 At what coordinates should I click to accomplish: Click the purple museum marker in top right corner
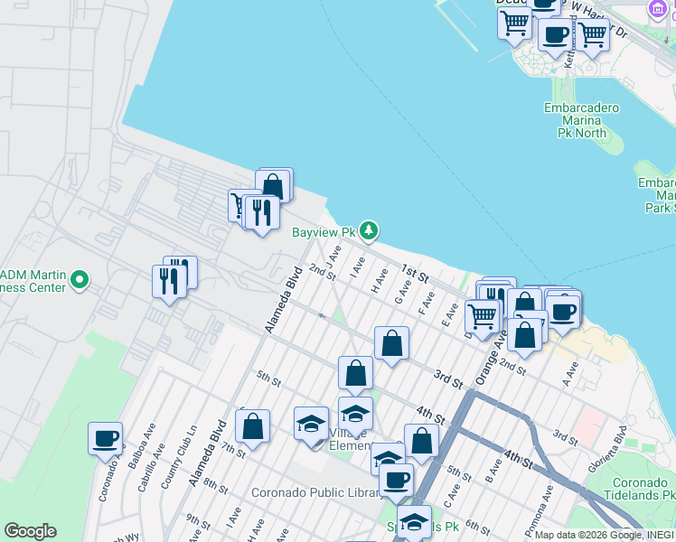[658, 9]
